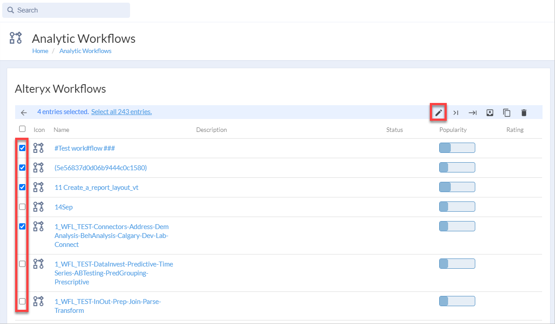Sort by the Name column header
The height and width of the screenshot is (324, 555).
(61, 130)
